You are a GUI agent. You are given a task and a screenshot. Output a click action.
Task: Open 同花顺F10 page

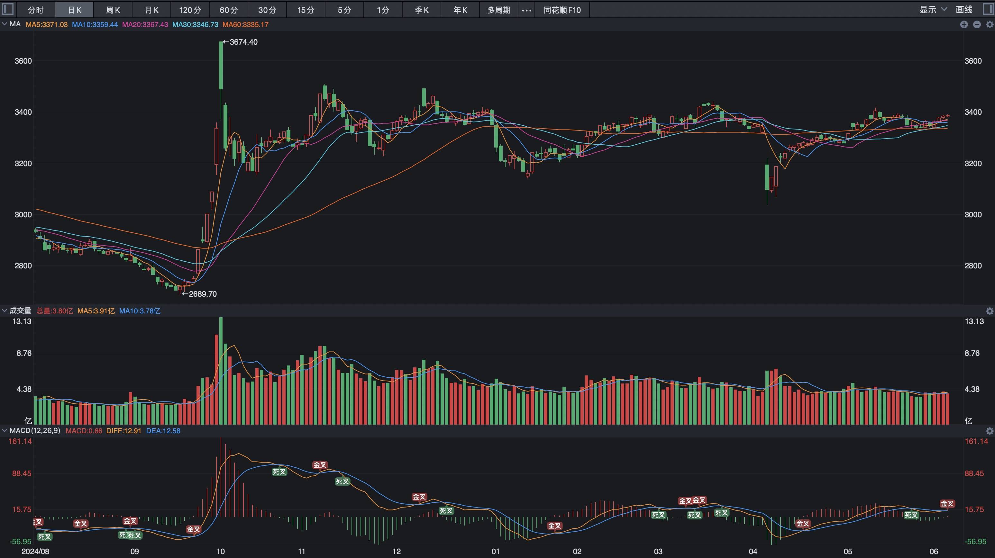coord(562,10)
